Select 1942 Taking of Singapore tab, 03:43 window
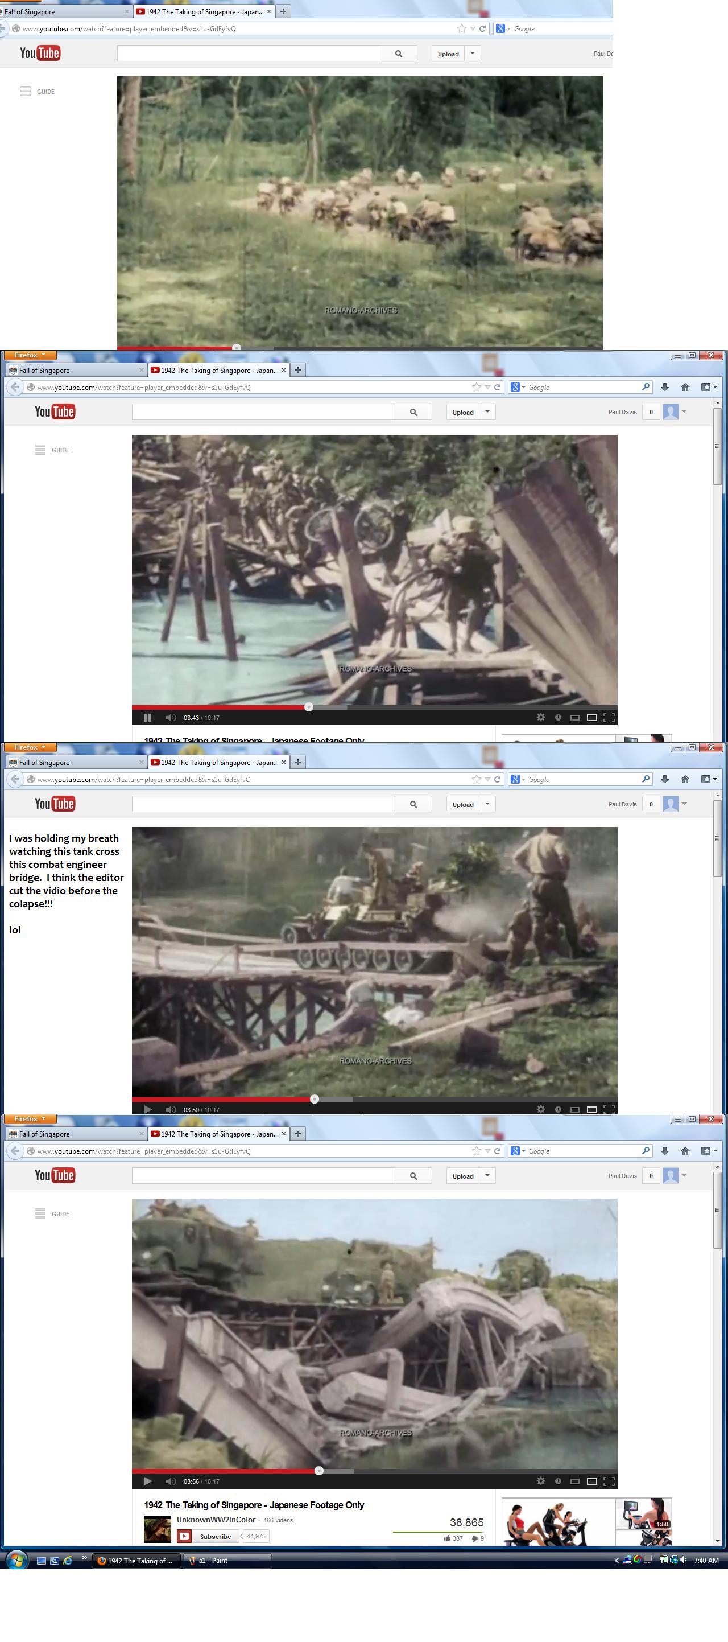The height and width of the screenshot is (1642, 728). 219,370
